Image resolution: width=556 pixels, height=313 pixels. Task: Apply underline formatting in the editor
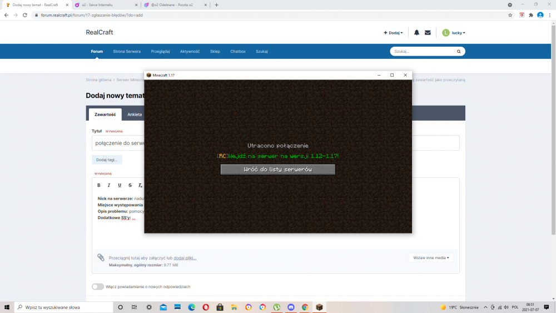[x=120, y=185]
